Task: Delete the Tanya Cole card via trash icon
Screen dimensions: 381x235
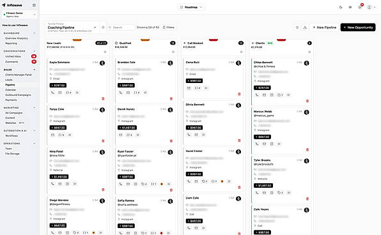Action: 103,140
